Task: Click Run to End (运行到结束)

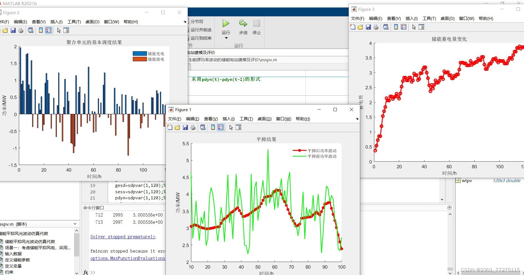Action: (x=201, y=38)
